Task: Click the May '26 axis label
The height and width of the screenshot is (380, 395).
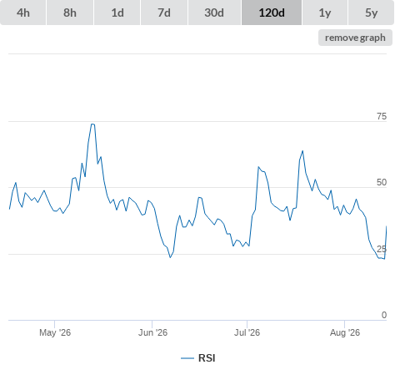Action: coord(55,332)
